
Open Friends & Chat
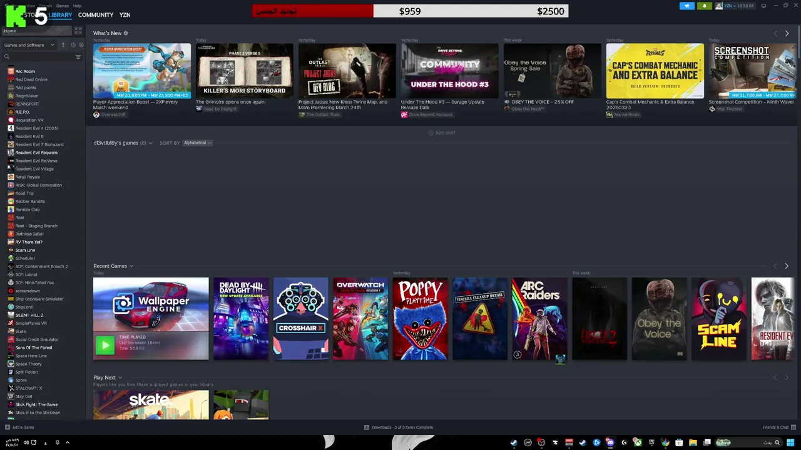click(778, 427)
